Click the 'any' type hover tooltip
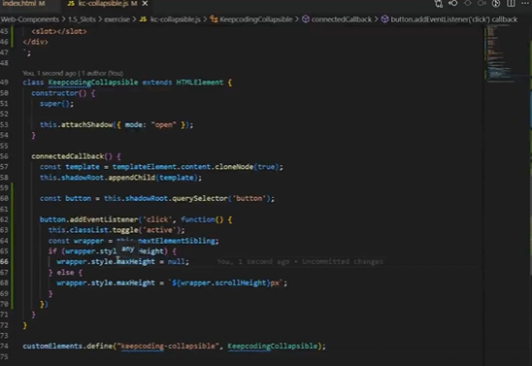 point(128,249)
